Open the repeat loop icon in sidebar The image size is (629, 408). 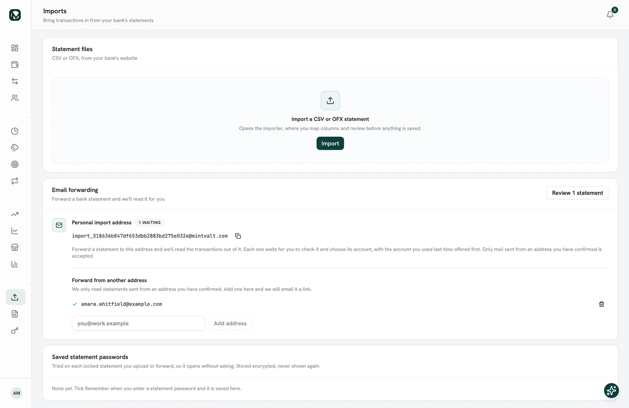pyautogui.click(x=15, y=181)
